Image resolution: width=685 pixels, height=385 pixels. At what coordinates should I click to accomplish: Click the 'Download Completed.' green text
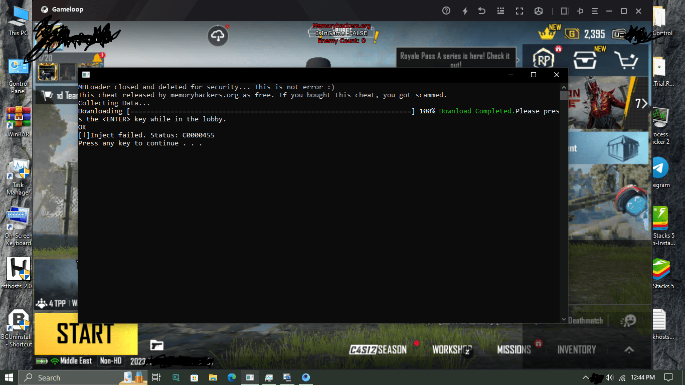click(x=477, y=111)
